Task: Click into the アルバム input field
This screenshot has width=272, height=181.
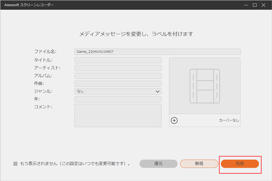Action: click(x=118, y=76)
